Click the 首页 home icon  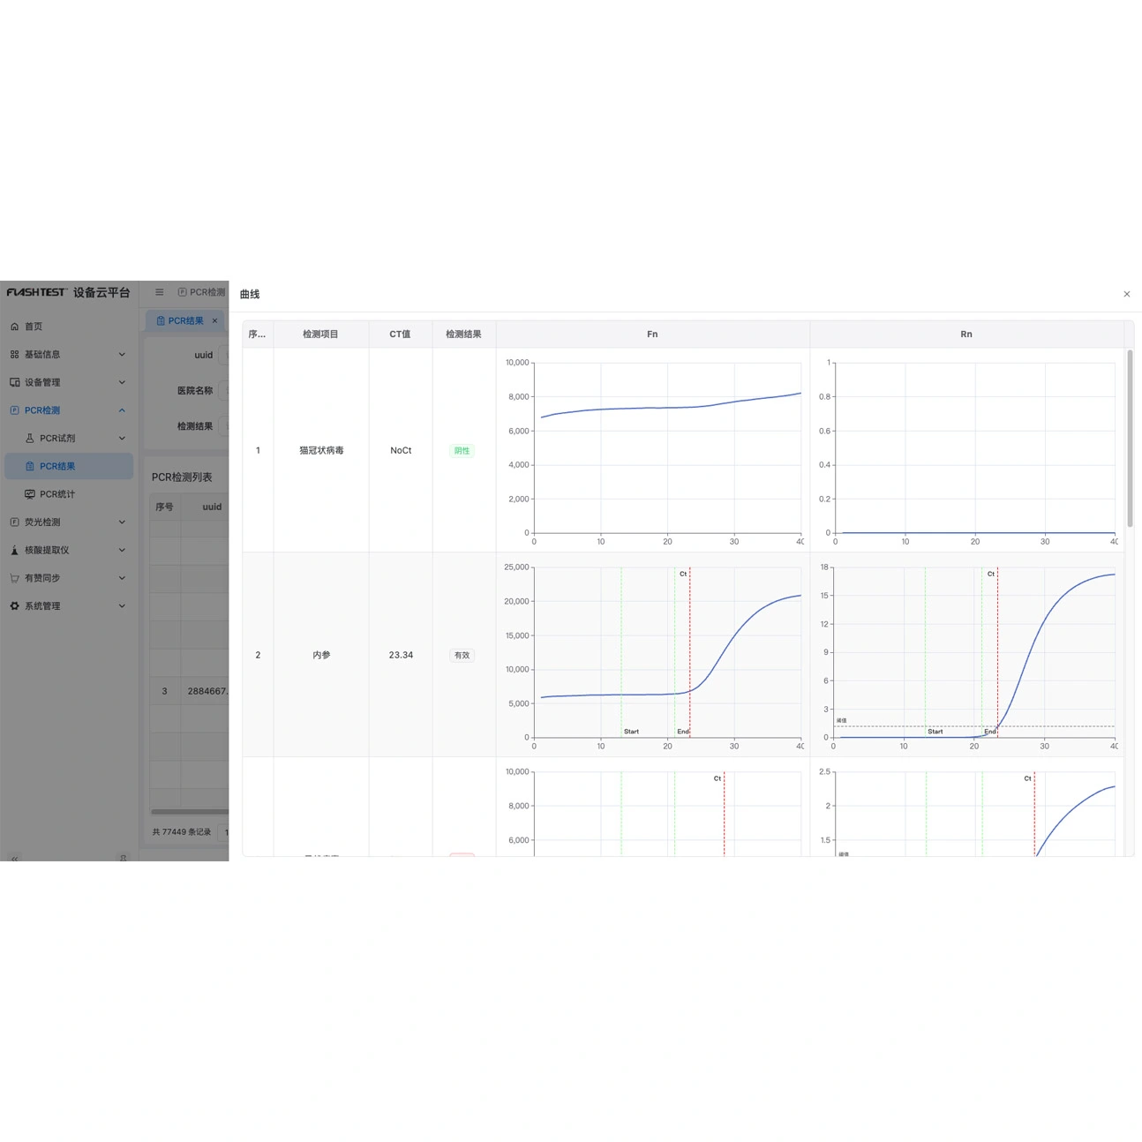pos(13,326)
